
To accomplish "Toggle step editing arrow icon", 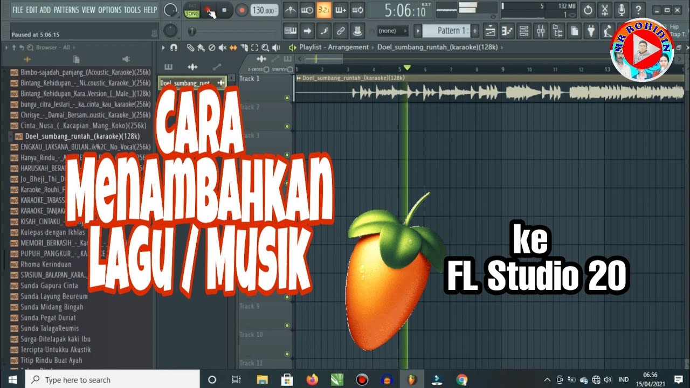I will [x=307, y=31].
